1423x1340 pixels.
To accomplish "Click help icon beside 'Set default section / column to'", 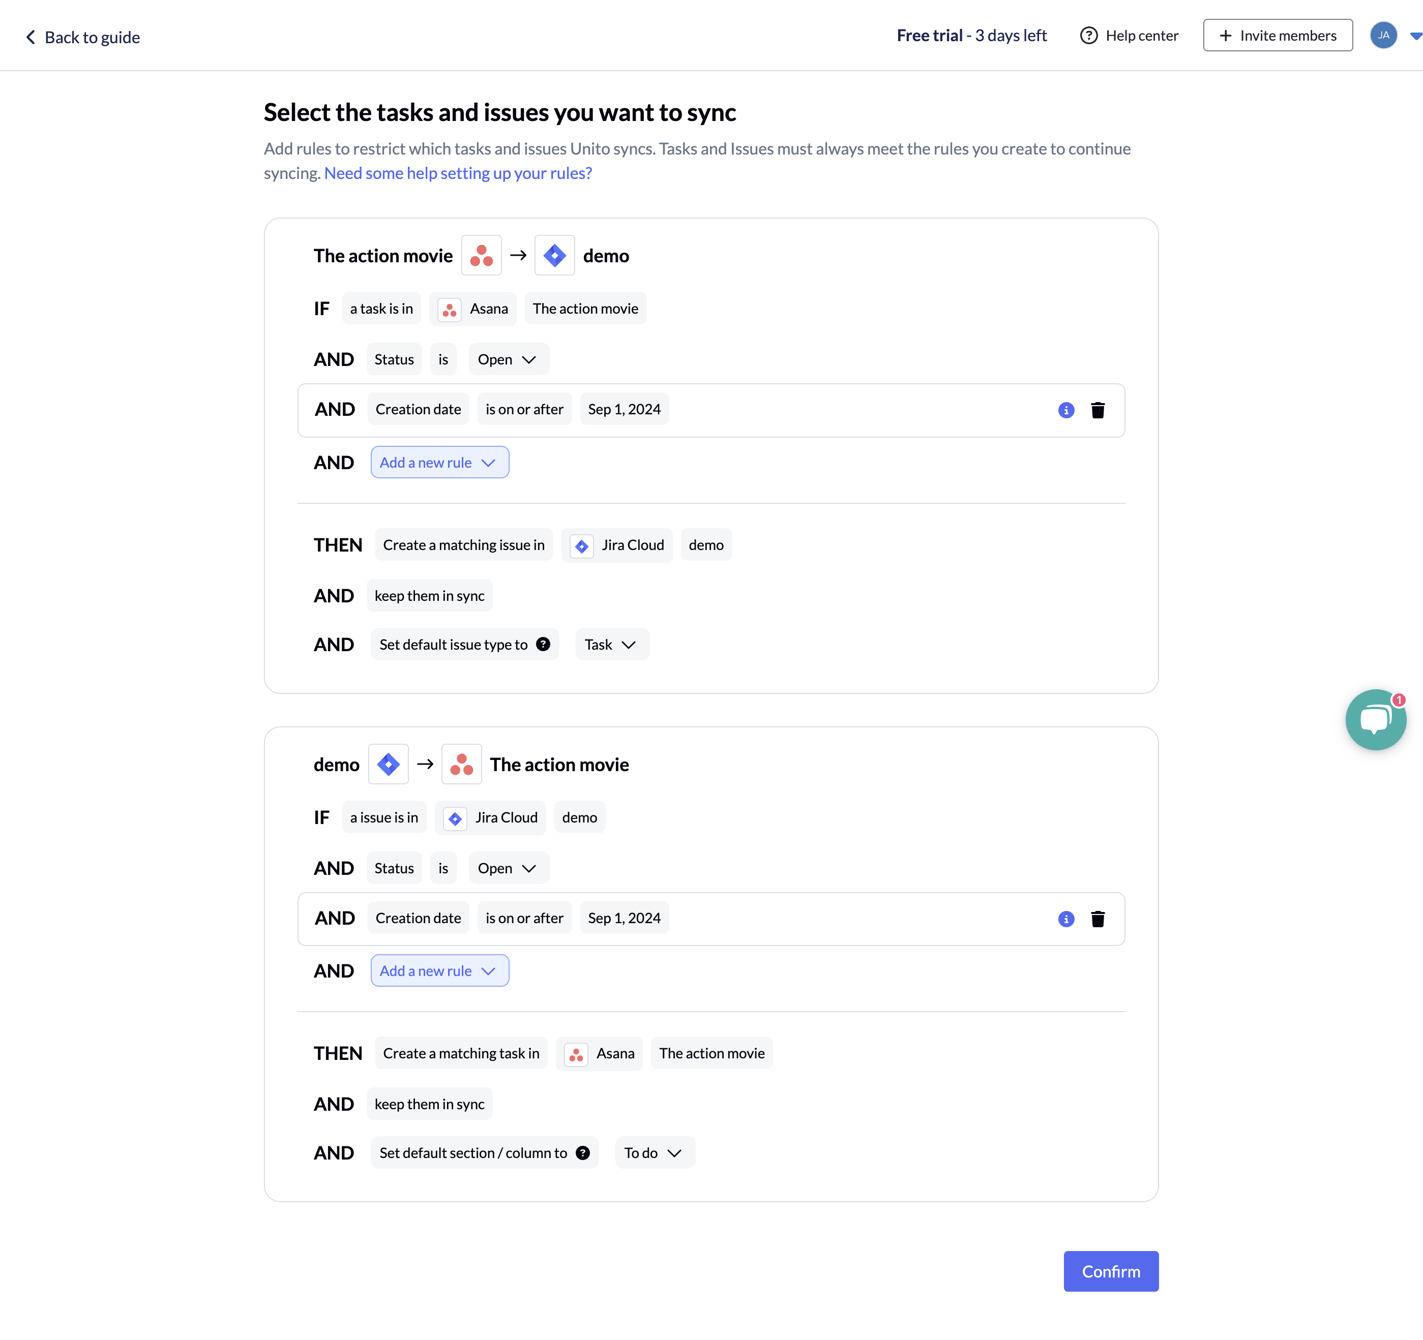I will pos(583,1153).
